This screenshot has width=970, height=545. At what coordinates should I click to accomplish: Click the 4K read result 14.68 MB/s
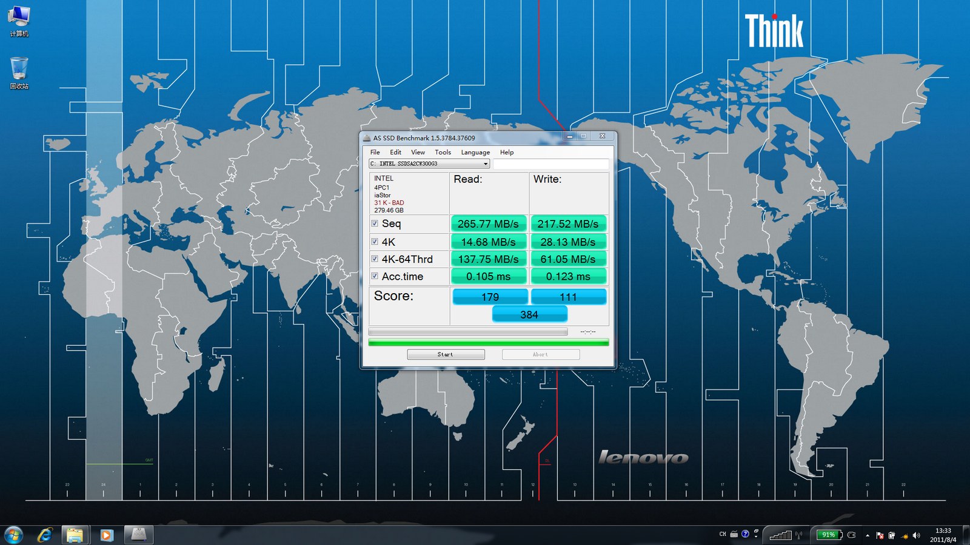point(489,242)
